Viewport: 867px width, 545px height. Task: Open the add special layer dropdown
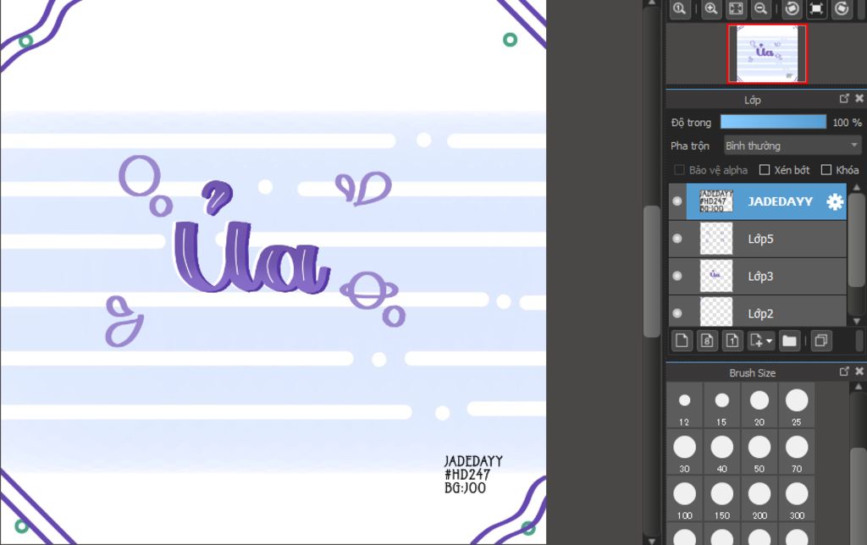coord(761,340)
